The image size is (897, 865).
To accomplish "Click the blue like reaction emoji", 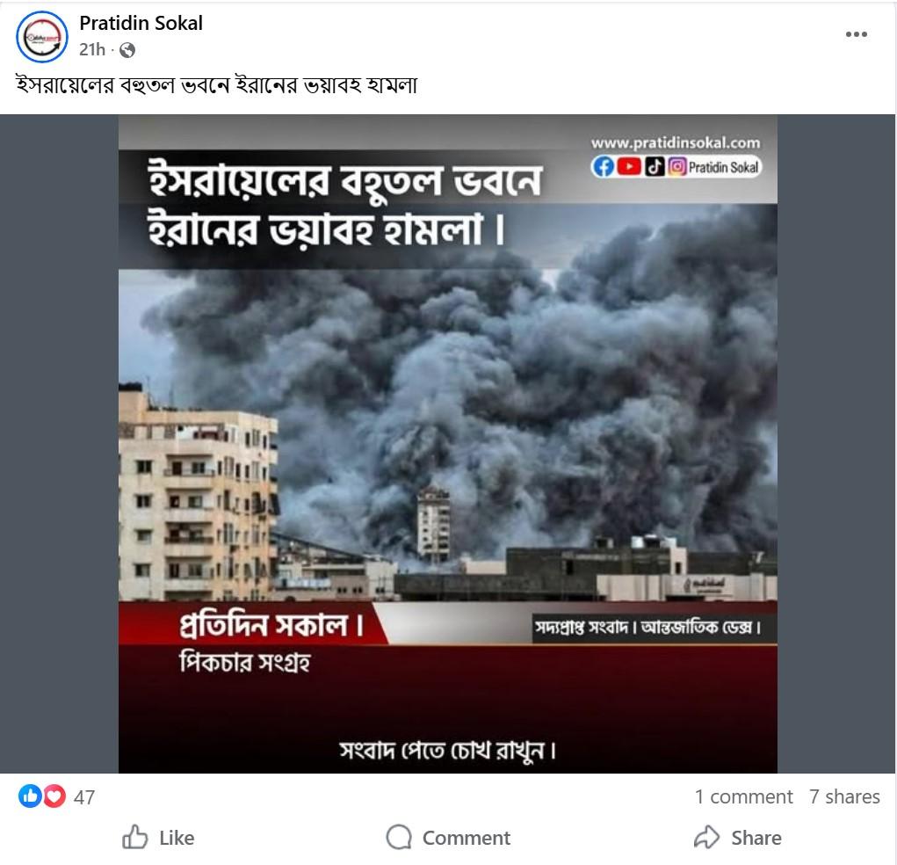I will coord(31,796).
